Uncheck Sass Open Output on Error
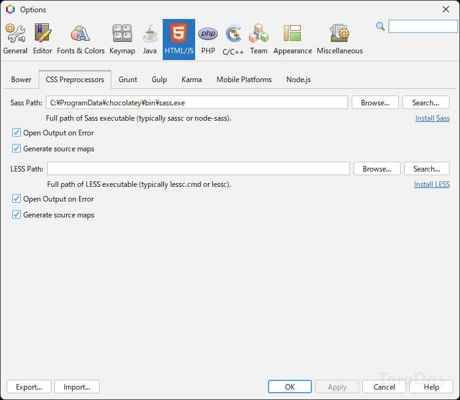 pyautogui.click(x=17, y=133)
